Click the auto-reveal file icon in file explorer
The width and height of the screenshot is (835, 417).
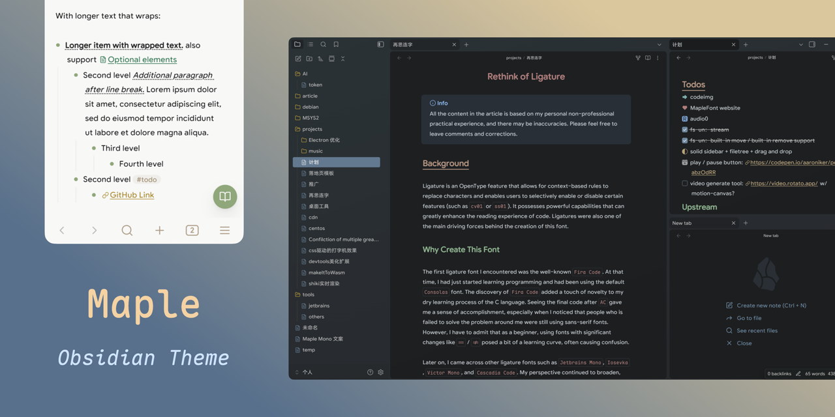click(x=331, y=59)
